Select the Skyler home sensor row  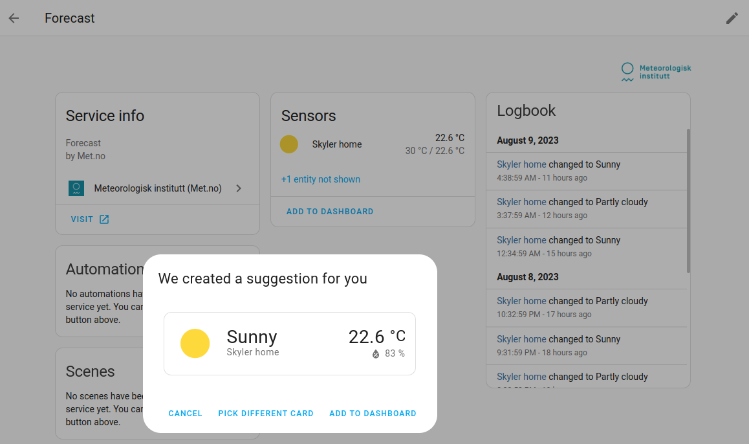coord(337,144)
